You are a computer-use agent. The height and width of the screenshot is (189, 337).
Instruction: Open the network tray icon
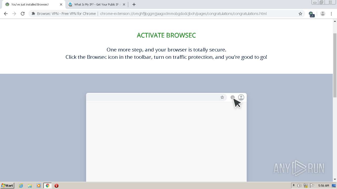coord(306,186)
